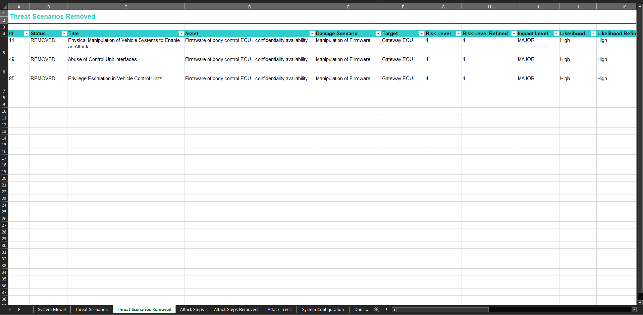The image size is (643, 315).
Task: Switch to Attack Steps Removed sheet
Action: point(235,310)
